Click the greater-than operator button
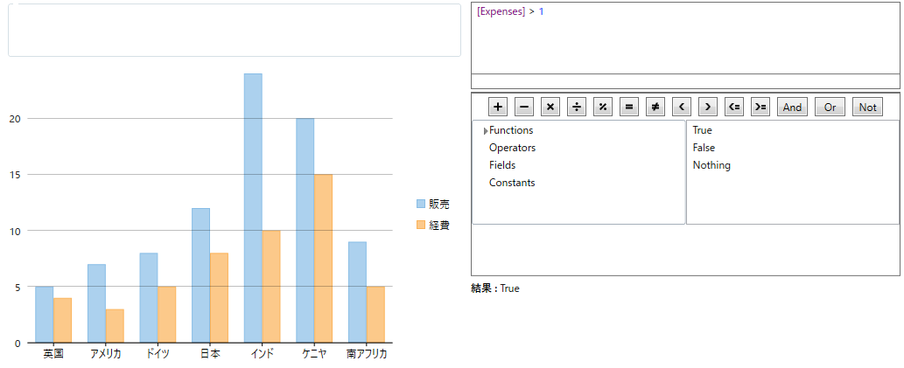Viewport: 904px width, 368px height. [708, 108]
